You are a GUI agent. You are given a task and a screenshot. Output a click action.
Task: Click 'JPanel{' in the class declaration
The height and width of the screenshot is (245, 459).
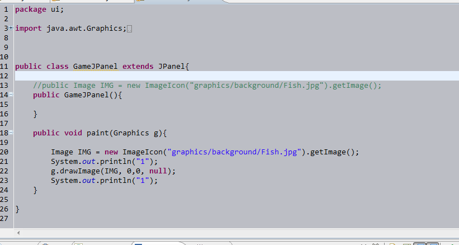point(174,67)
